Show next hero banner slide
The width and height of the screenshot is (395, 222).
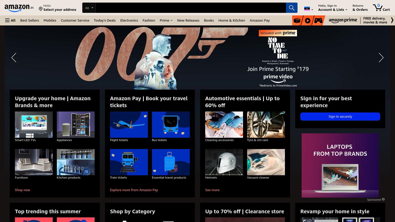pyautogui.click(x=381, y=58)
